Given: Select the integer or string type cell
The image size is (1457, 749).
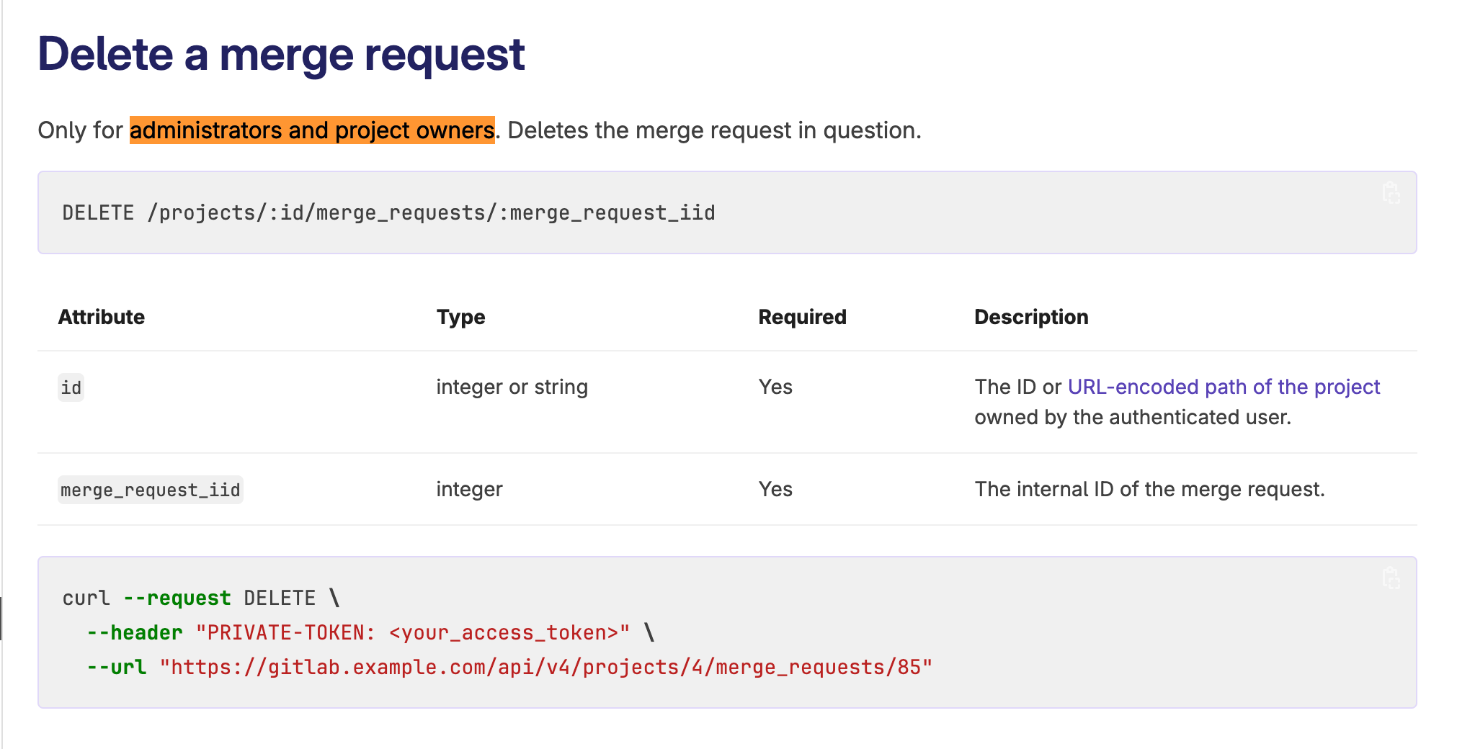Looking at the screenshot, I should coord(512,387).
